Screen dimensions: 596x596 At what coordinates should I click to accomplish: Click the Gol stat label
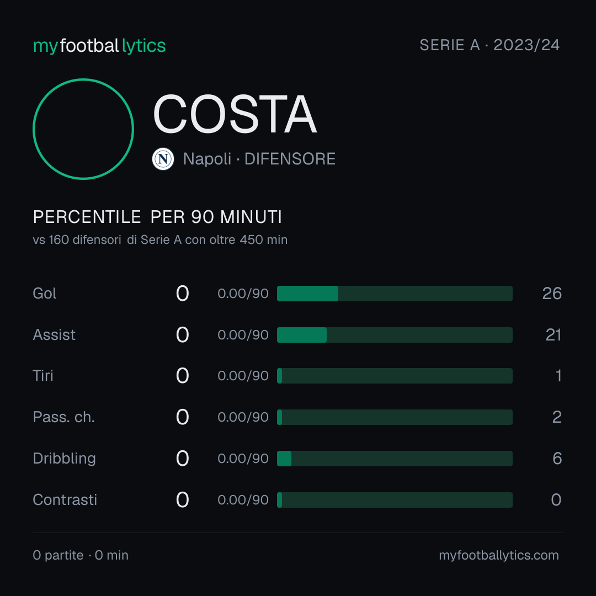click(45, 294)
